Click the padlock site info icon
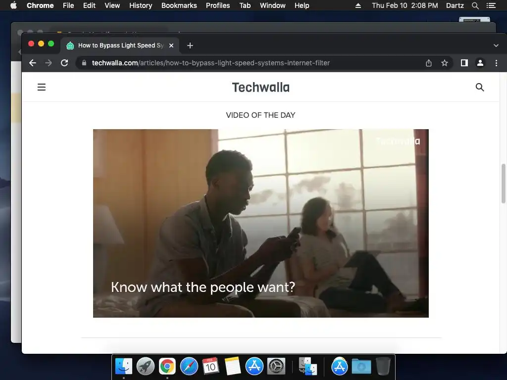This screenshot has height=380, width=507. click(x=84, y=63)
